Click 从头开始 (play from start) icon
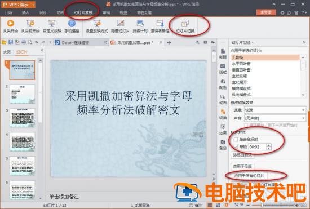 pyautogui.click(x=11, y=23)
